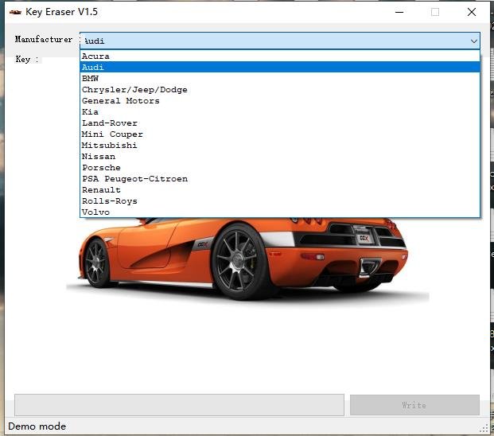Close the Key Eraser window
494x436 pixels.
[x=472, y=12]
